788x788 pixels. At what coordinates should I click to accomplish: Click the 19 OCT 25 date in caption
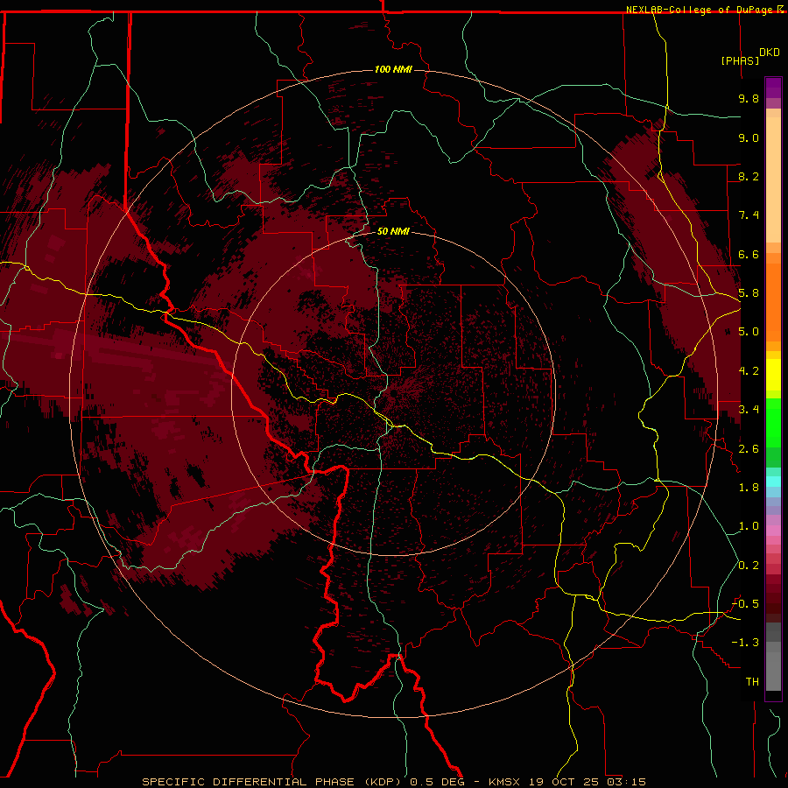[565, 782]
